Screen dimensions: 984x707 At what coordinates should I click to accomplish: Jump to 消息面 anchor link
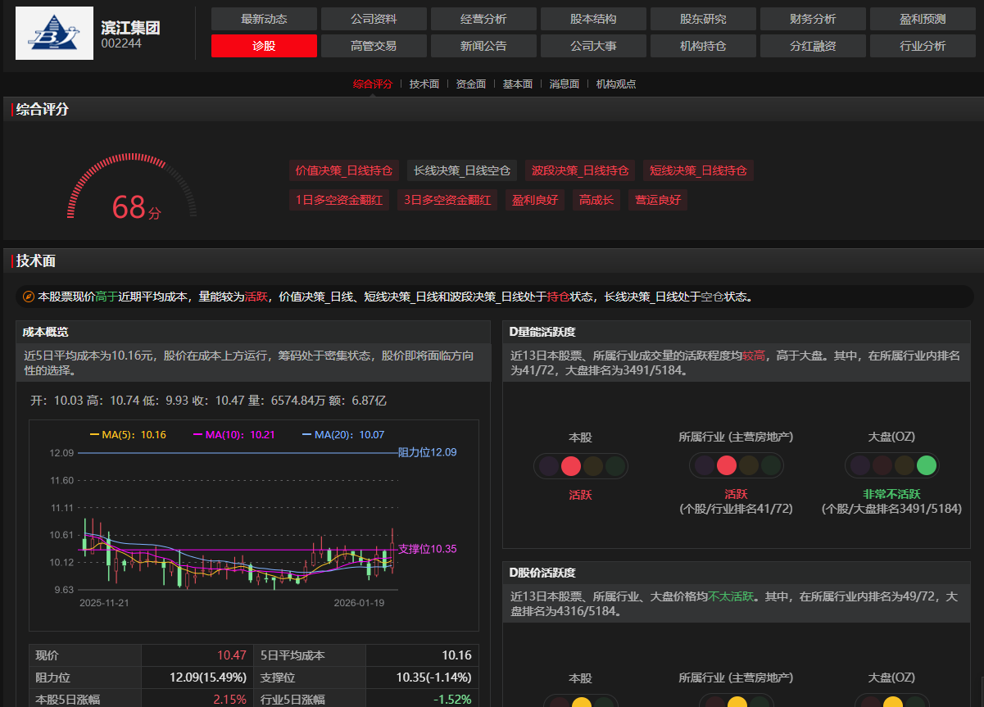(565, 84)
